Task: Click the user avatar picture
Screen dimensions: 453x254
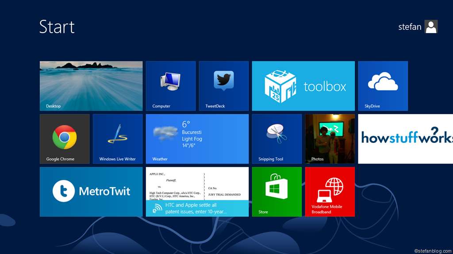Action: [x=431, y=26]
